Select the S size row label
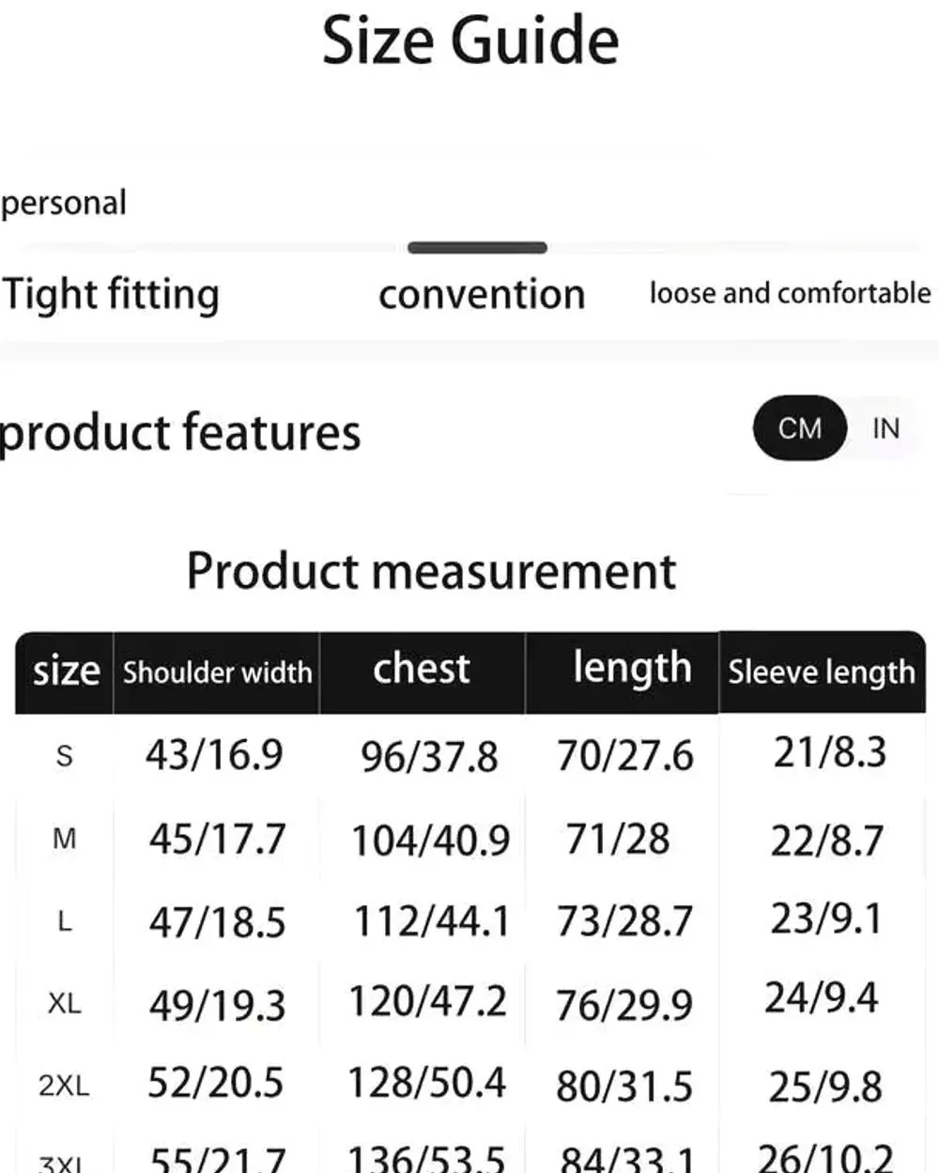The image size is (939, 1173). [64, 755]
